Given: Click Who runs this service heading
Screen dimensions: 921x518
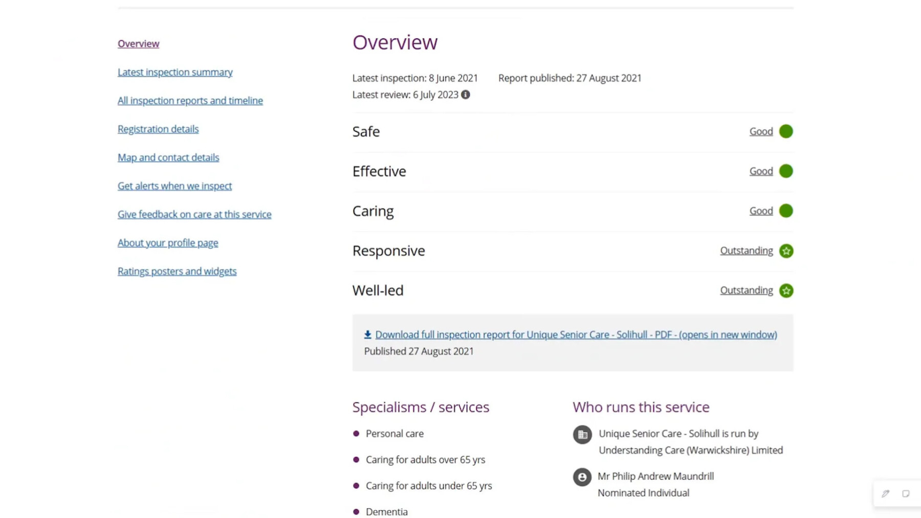Looking at the screenshot, I should click(x=641, y=407).
